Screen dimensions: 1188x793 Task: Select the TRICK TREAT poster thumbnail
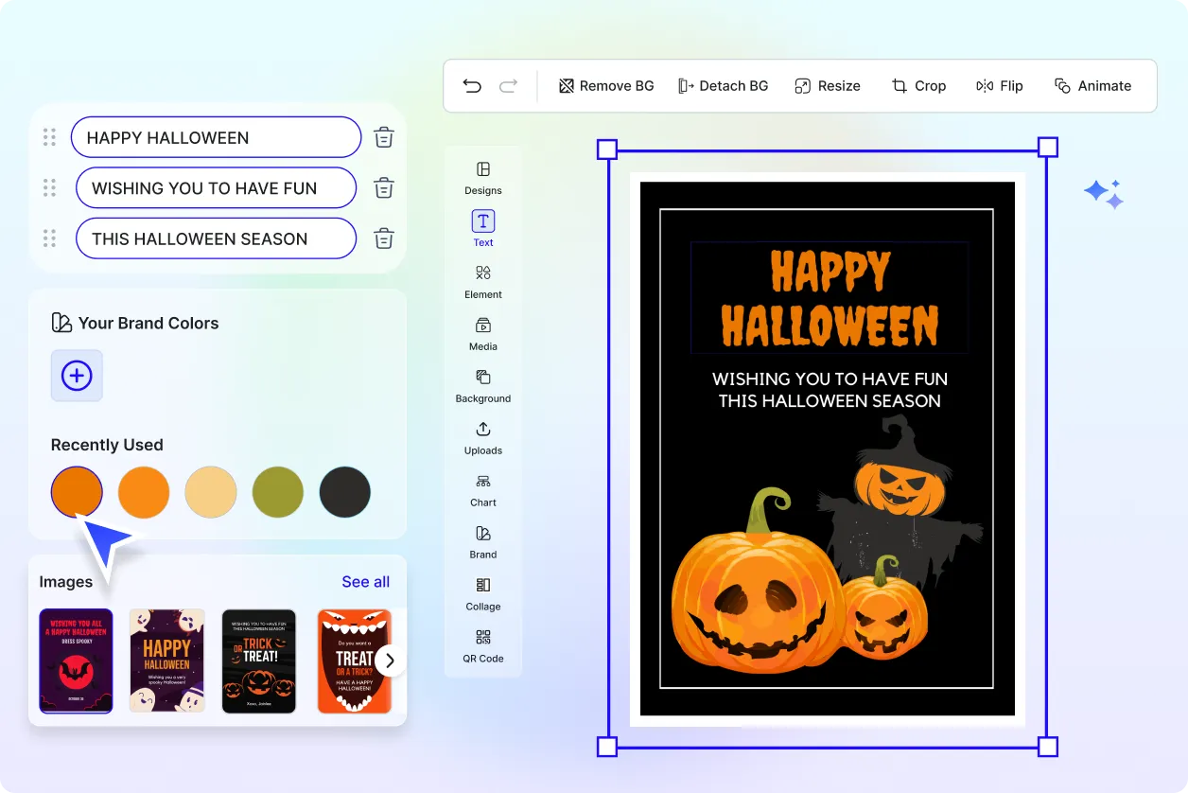pos(259,660)
